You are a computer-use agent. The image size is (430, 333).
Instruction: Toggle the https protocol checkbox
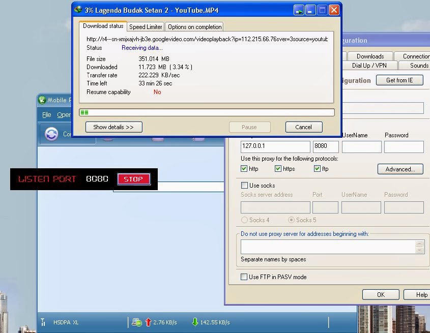point(278,169)
